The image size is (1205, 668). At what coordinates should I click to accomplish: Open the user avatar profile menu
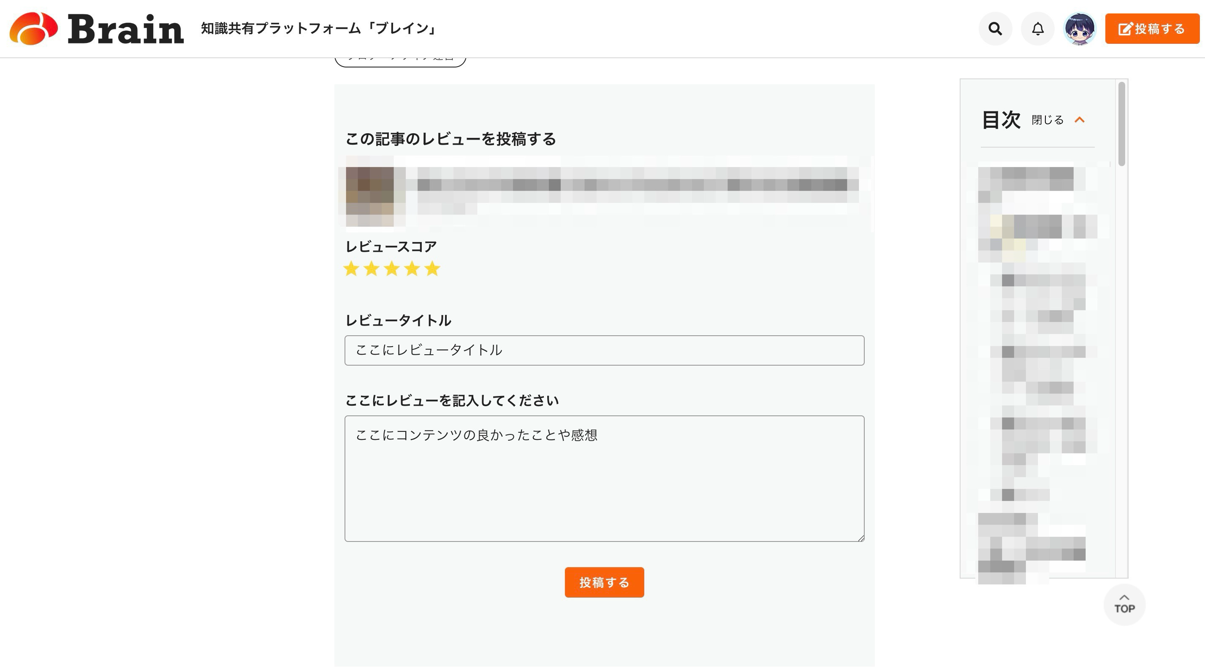(x=1080, y=29)
